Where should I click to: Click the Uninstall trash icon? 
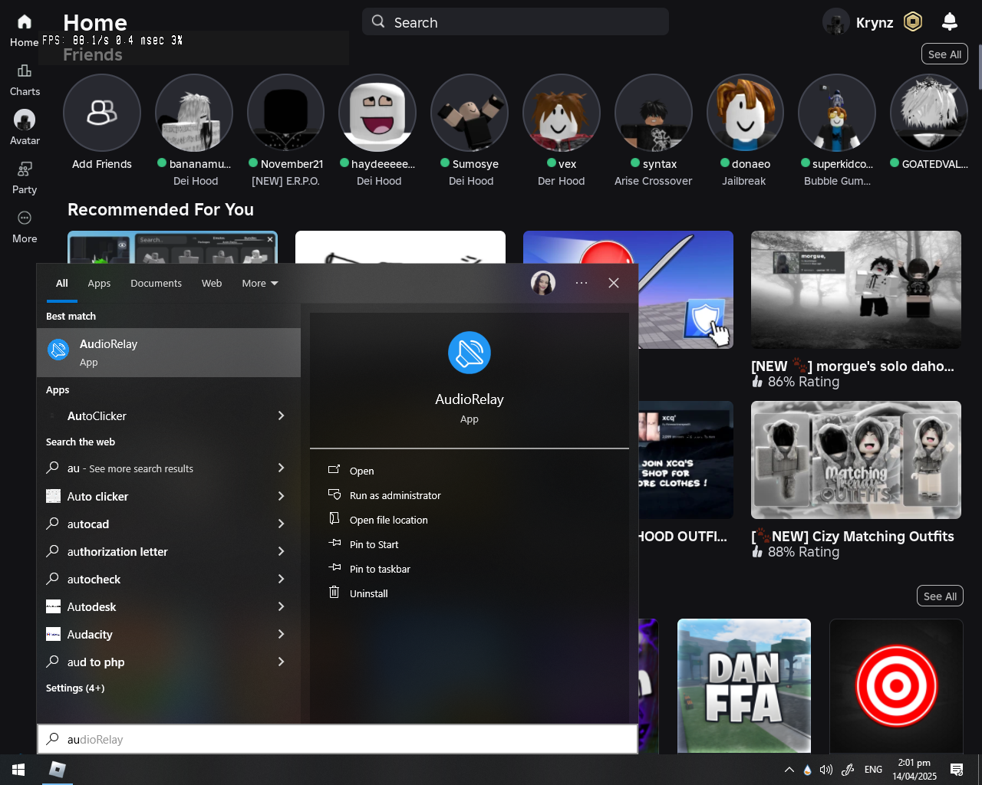(x=334, y=592)
